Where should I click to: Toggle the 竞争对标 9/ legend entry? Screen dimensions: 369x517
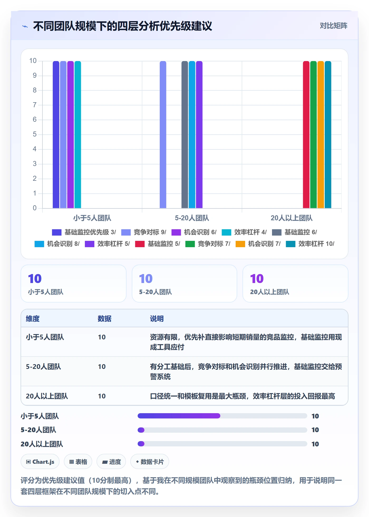(x=144, y=232)
